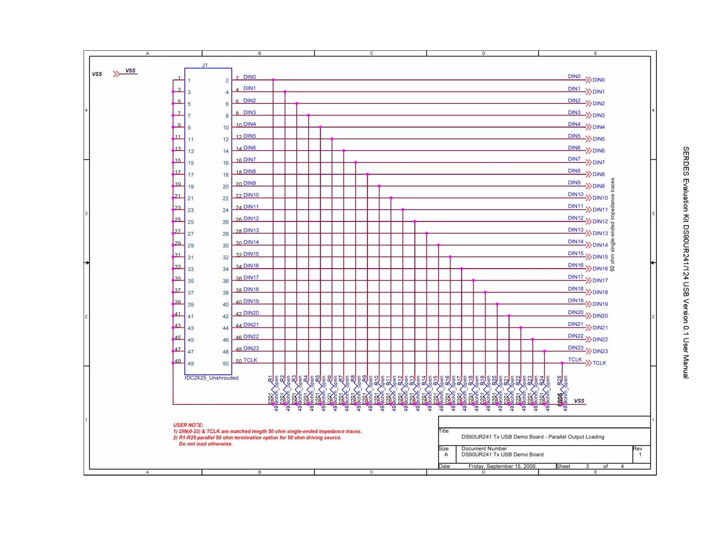The height and width of the screenshot is (558, 723).
Task: Click the VSS net label beside R25
Action: click(x=579, y=401)
